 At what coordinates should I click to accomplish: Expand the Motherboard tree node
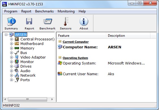coord(11,44)
